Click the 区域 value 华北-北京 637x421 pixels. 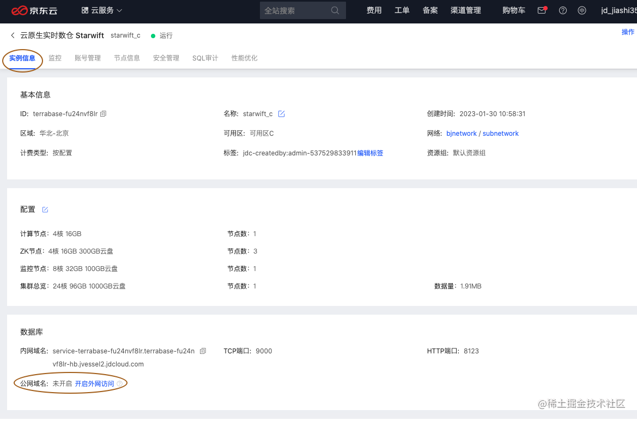tap(54, 134)
